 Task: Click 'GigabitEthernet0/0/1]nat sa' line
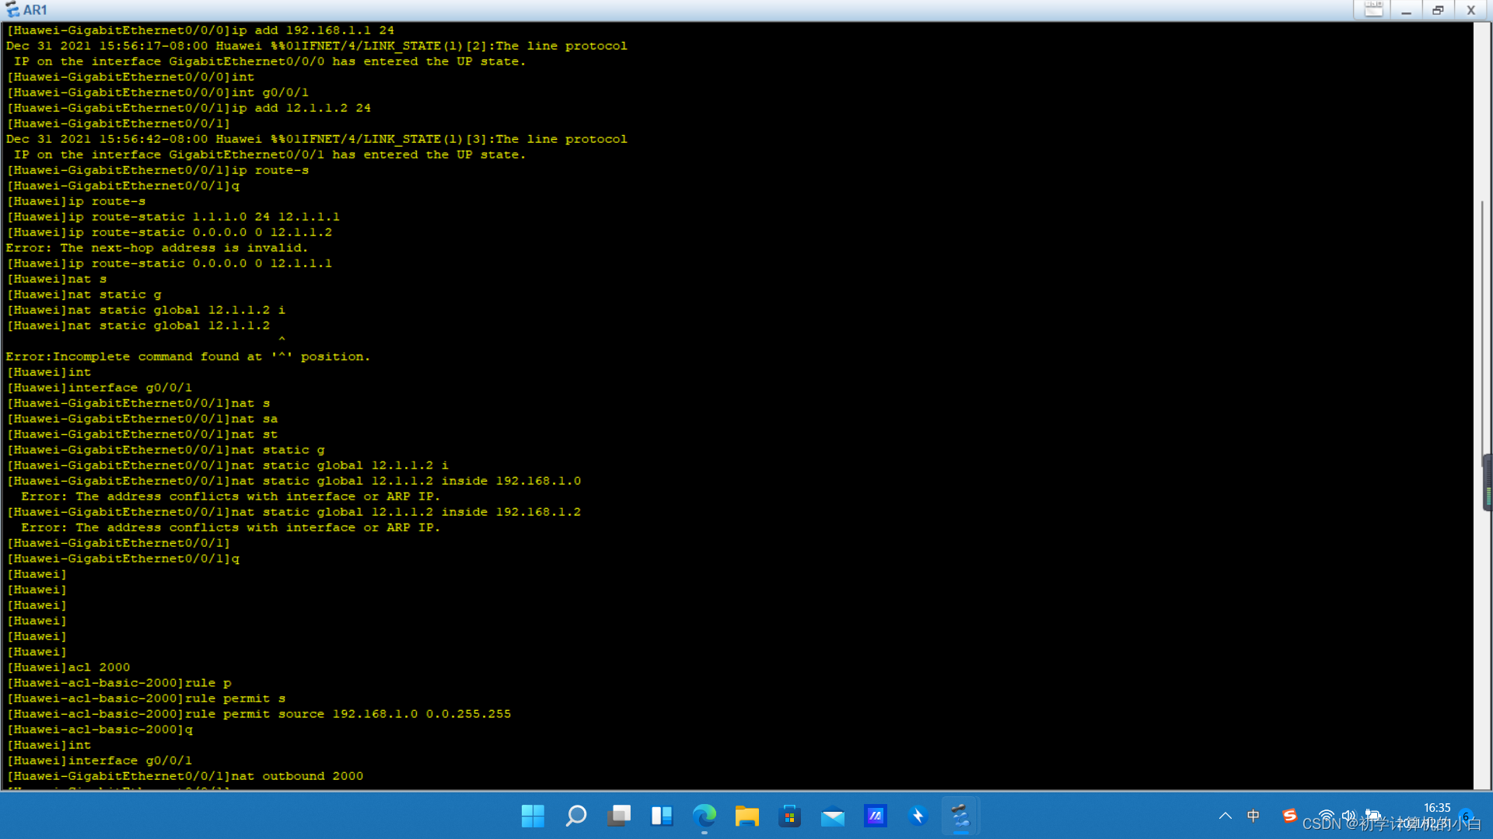pos(142,419)
